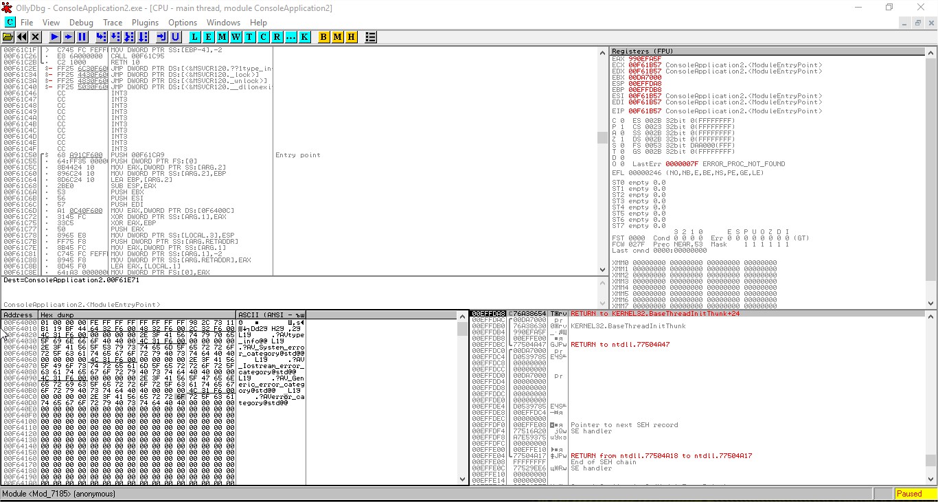This screenshot has height=502, width=938.
Task: Click registers pane scroll down arrow
Action: (x=931, y=304)
